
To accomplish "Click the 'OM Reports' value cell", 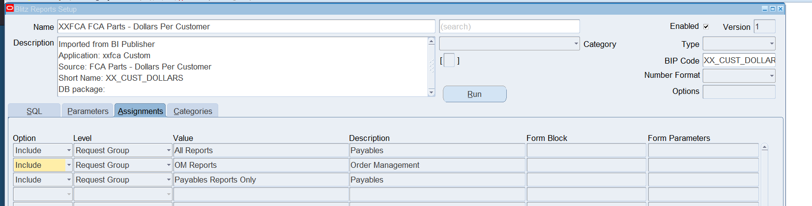I will click(261, 165).
